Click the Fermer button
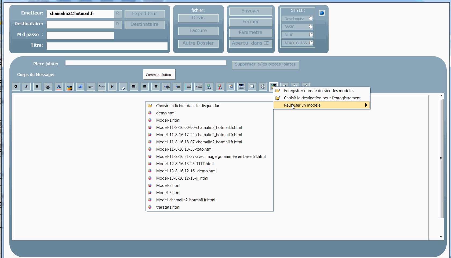 [251, 22]
